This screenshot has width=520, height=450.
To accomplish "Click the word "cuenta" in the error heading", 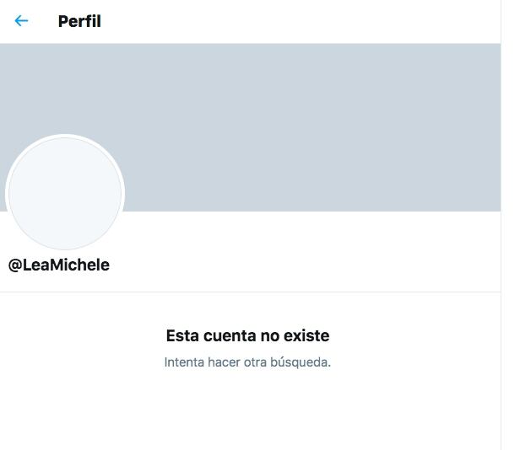I will (230, 335).
